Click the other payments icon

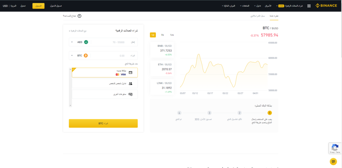[x=131, y=94]
